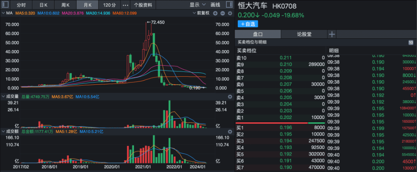Click the order book depth 10 badge
417x172 pixels.
click(410, 42)
